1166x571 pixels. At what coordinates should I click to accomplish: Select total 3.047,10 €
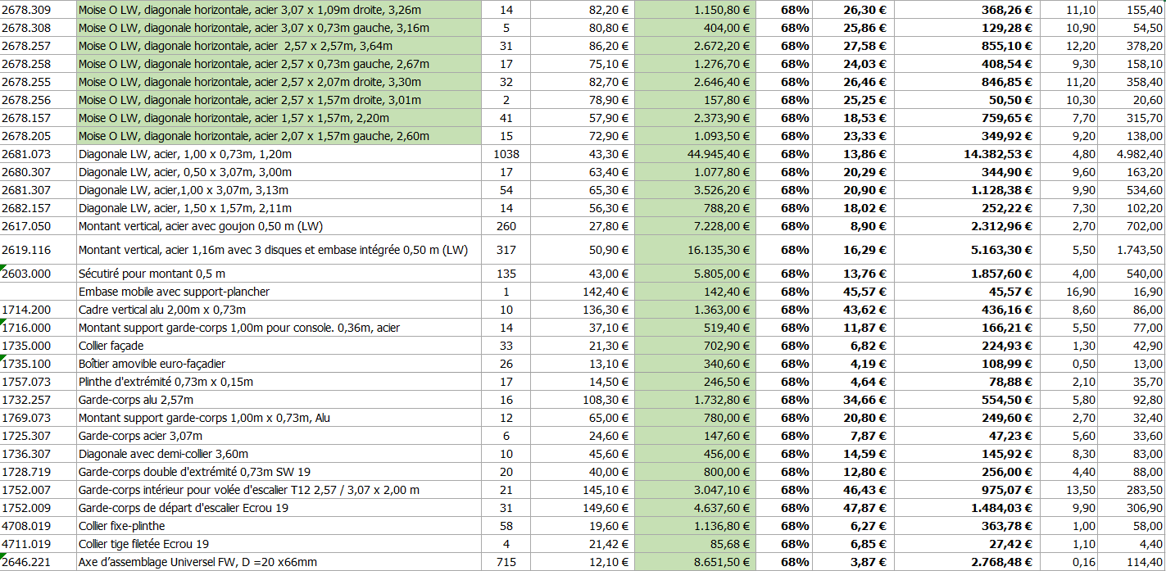[x=695, y=490]
